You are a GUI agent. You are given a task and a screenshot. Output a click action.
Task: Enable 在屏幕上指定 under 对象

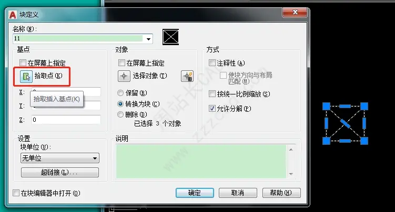(121, 62)
